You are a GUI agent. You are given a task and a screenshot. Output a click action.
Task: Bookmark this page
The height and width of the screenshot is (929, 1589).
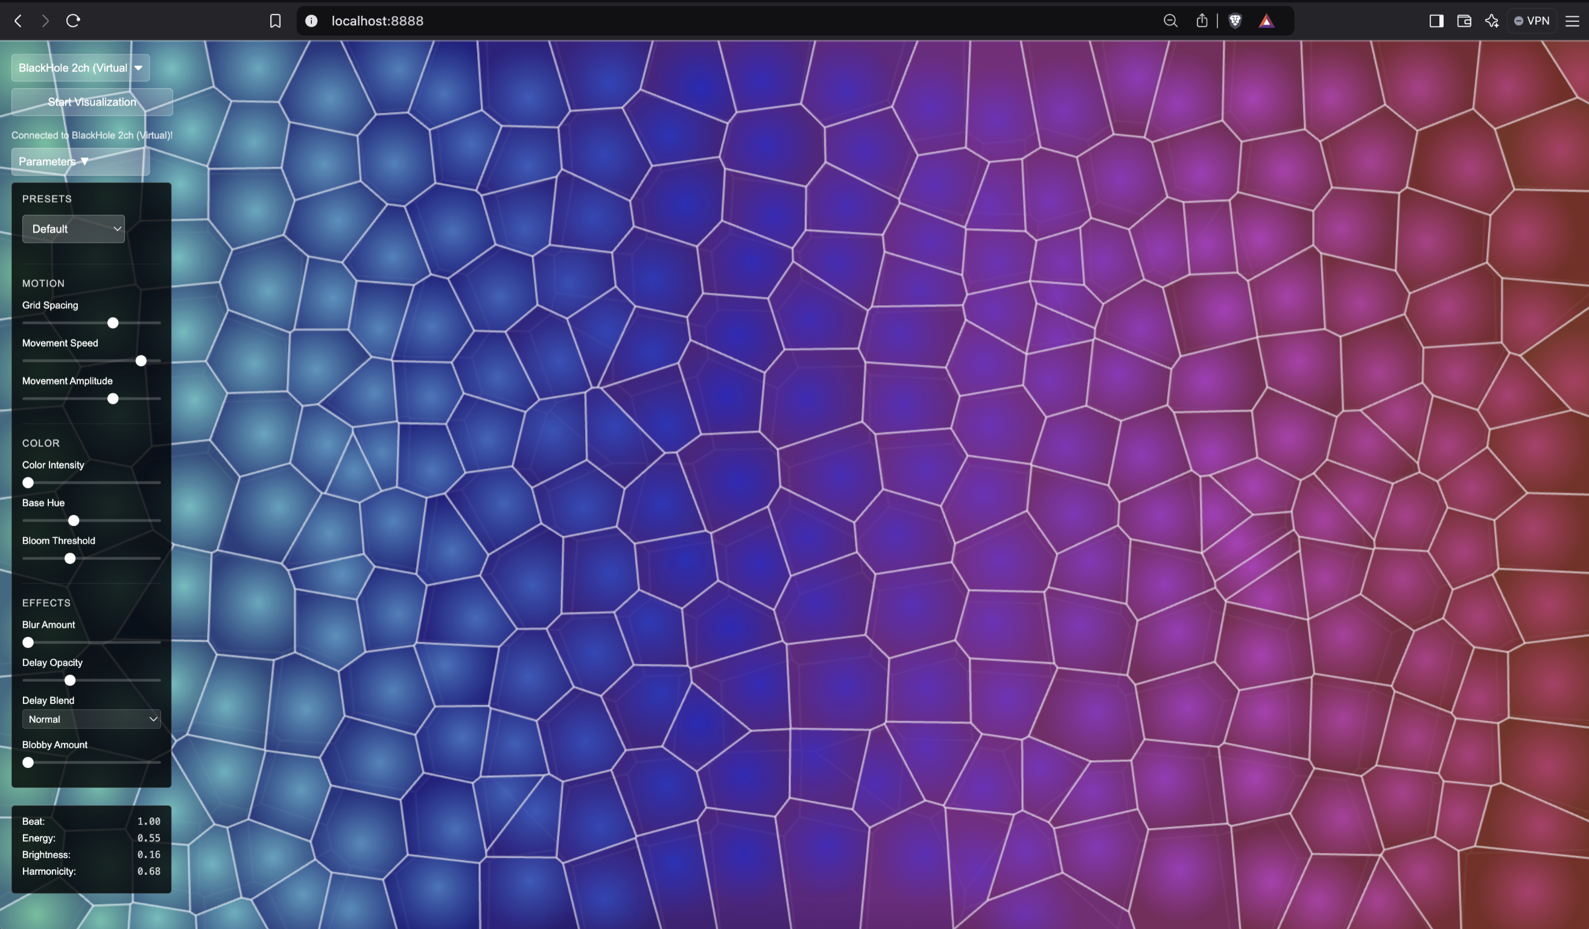275,21
